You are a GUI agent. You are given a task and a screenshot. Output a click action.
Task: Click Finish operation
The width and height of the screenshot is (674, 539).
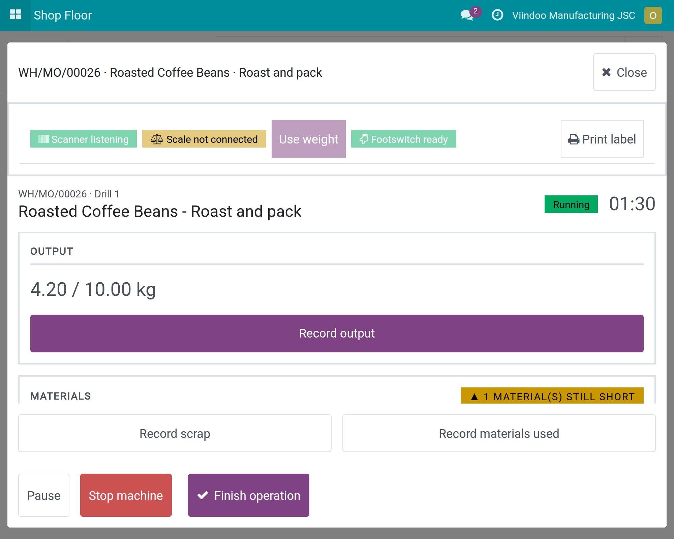(x=249, y=495)
